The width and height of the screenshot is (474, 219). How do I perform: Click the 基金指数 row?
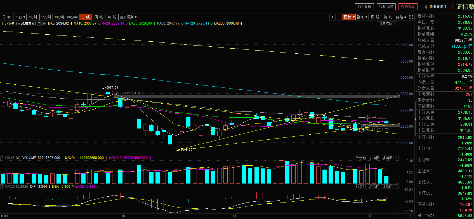pyautogui.click(x=445, y=216)
